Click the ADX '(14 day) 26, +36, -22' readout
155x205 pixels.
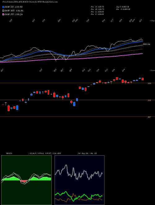[x=87, y=153]
